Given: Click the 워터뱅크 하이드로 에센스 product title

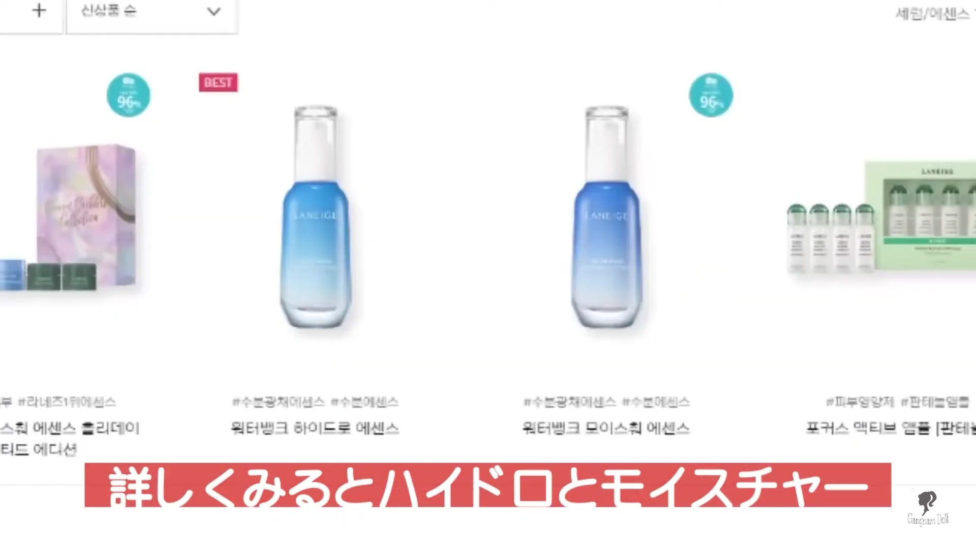Looking at the screenshot, I should 315,428.
